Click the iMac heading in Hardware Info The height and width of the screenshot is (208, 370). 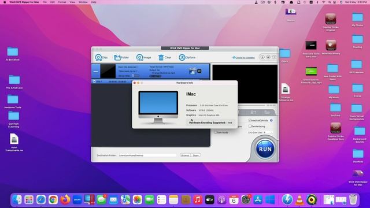point(191,94)
